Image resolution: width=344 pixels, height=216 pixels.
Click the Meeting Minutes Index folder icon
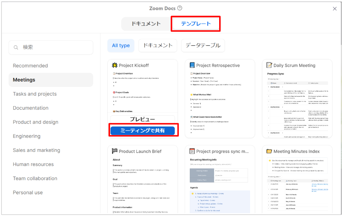coord(269,151)
